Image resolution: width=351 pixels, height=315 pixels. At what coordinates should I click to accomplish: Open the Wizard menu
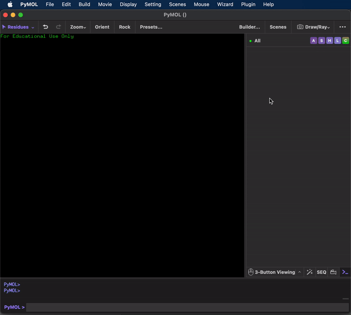225,4
